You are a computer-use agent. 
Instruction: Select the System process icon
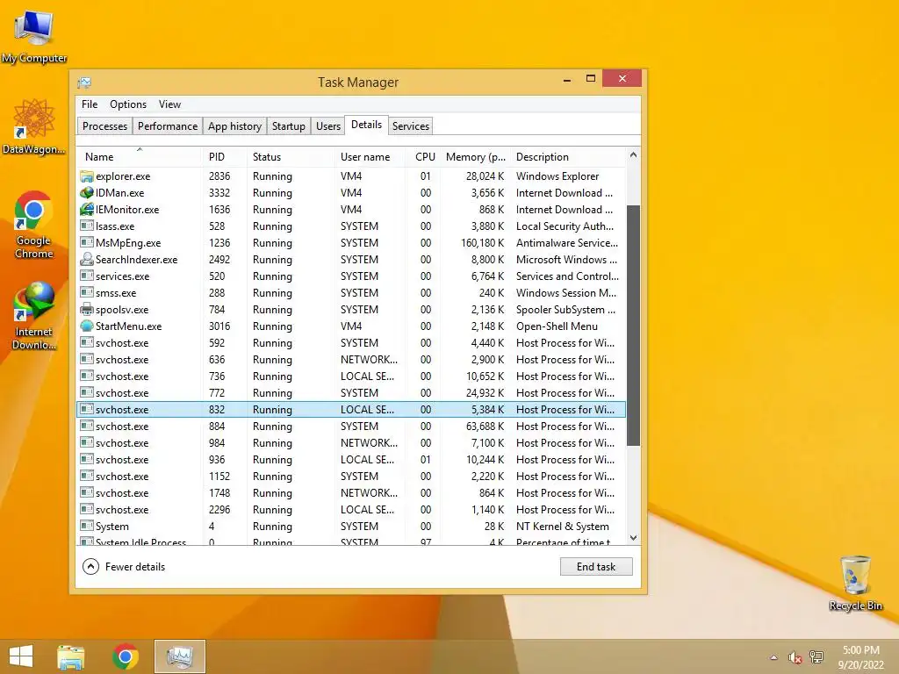87,526
